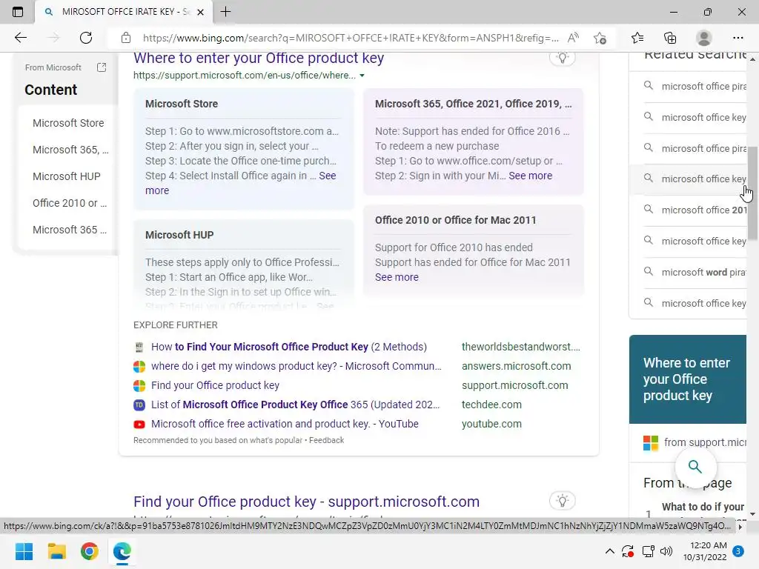Click the browser Back arrow
This screenshot has width=759, height=569.
pyautogui.click(x=20, y=38)
